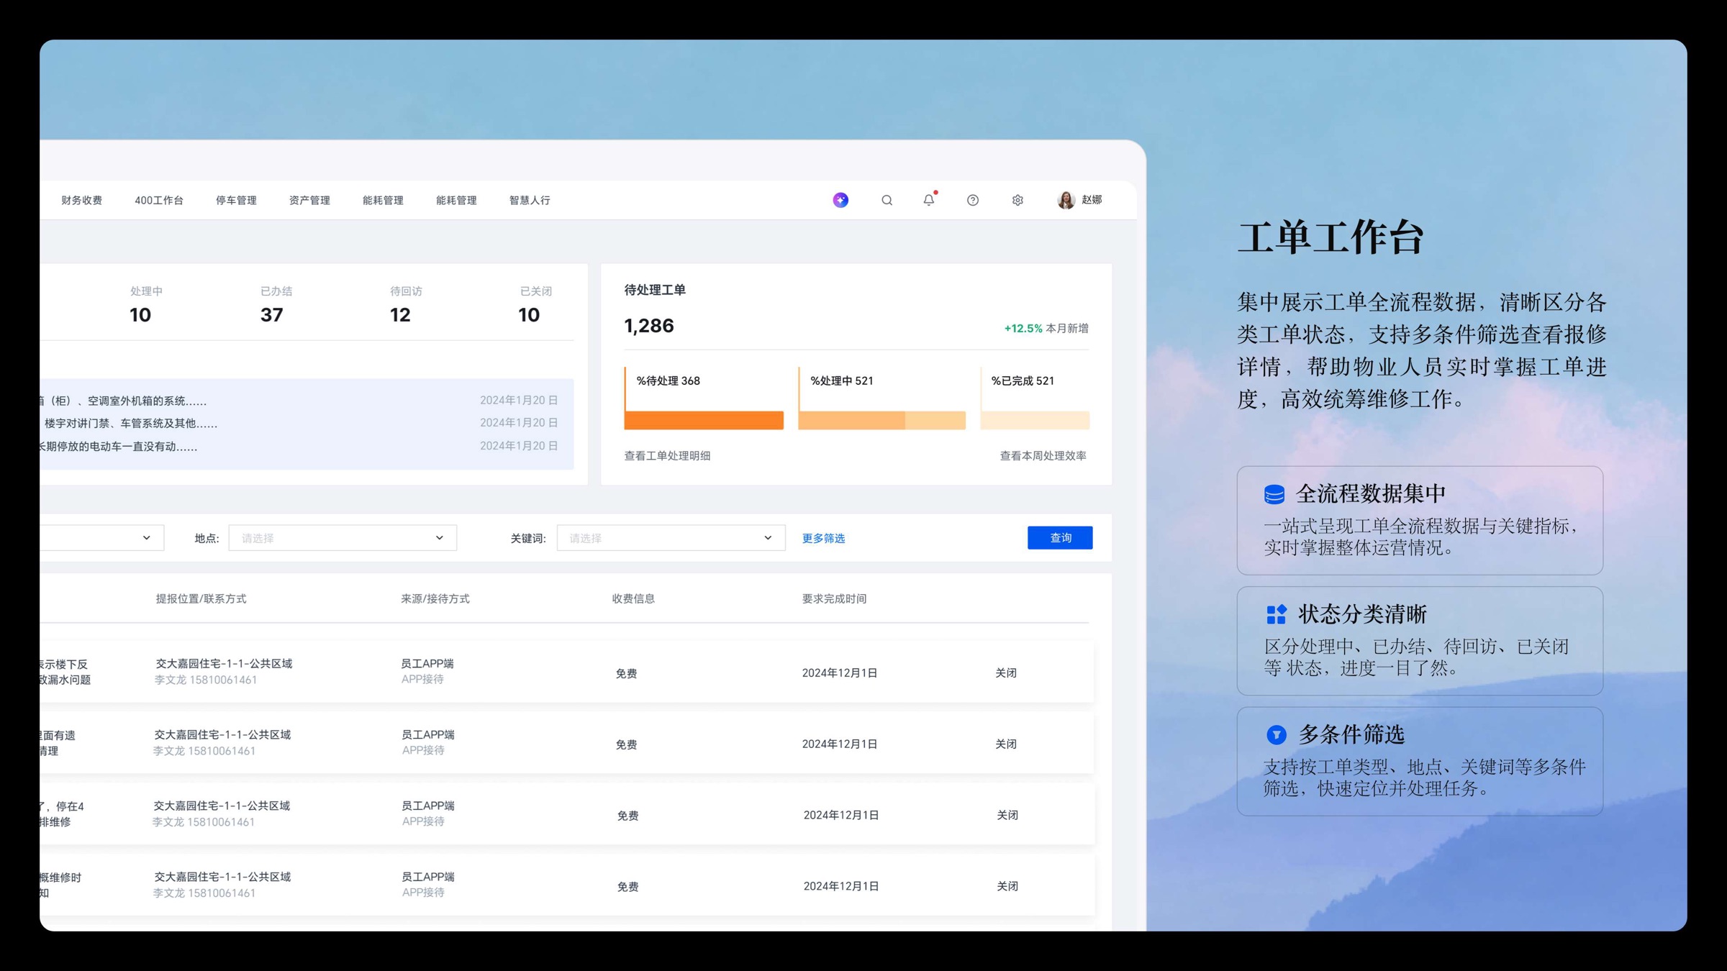Expand the 关键词 dropdown

[671, 538]
